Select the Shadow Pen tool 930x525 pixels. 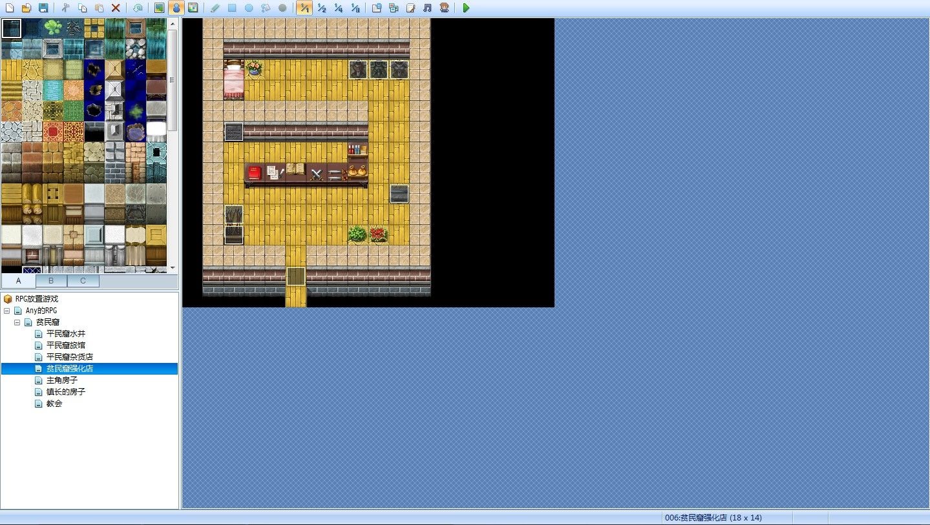point(282,8)
